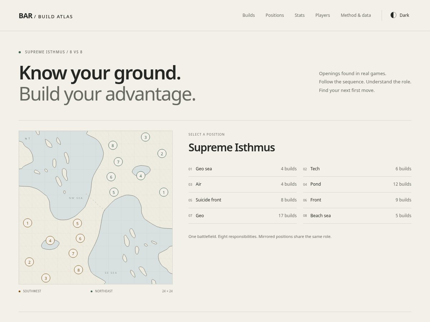Open the Pond position with 12 builds
The image size is (430, 322).
point(357,184)
